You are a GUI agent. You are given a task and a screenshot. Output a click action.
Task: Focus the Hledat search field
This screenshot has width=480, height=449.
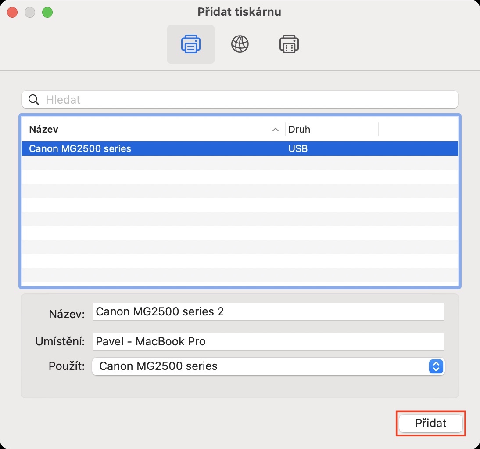246,100
